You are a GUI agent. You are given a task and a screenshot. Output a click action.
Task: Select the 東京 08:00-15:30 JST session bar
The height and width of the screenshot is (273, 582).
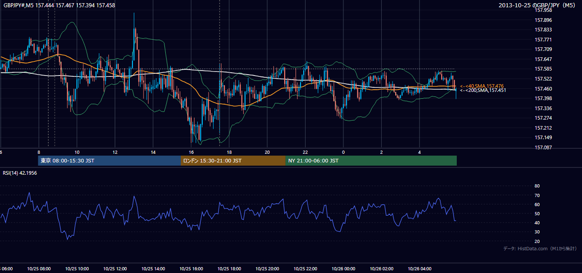(109, 161)
